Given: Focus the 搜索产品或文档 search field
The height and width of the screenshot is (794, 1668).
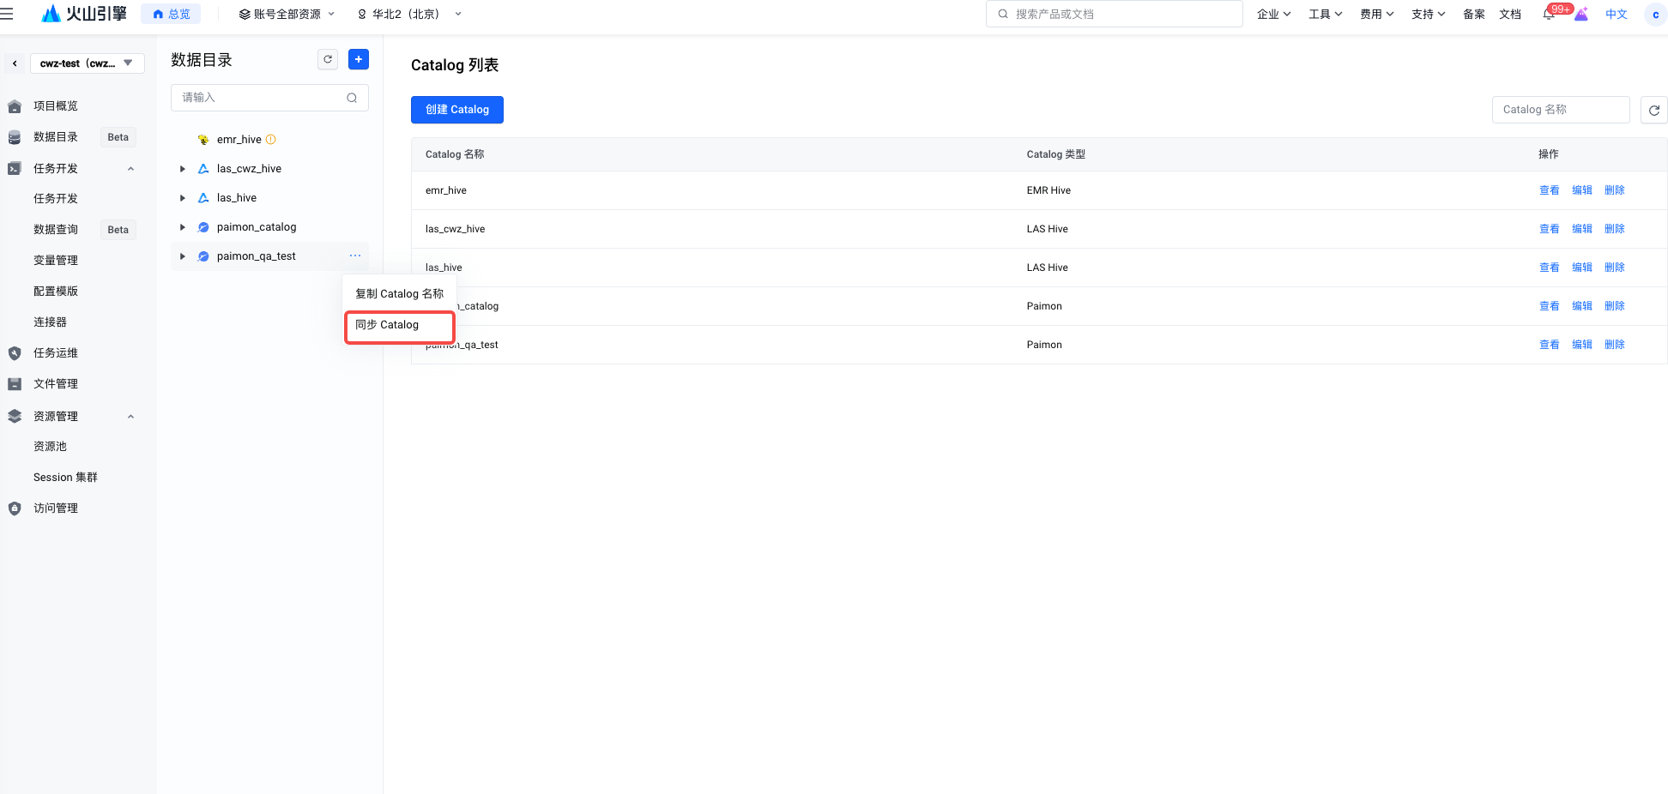Looking at the screenshot, I should coord(1115,14).
